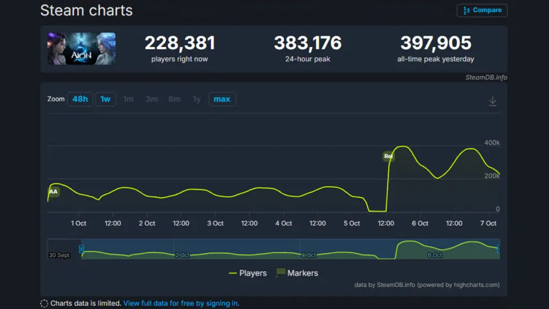Click the '30 Sept' navigator label
This screenshot has width=549, height=309.
pos(59,255)
